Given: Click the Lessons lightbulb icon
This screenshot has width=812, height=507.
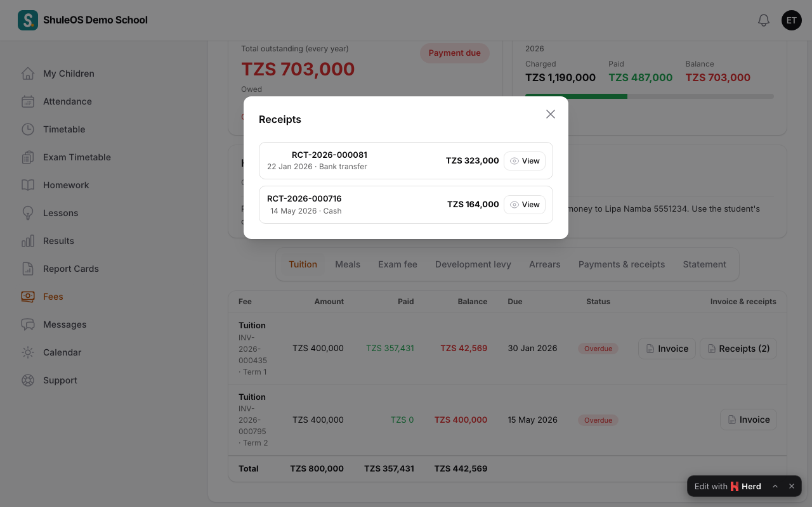Looking at the screenshot, I should 28,213.
